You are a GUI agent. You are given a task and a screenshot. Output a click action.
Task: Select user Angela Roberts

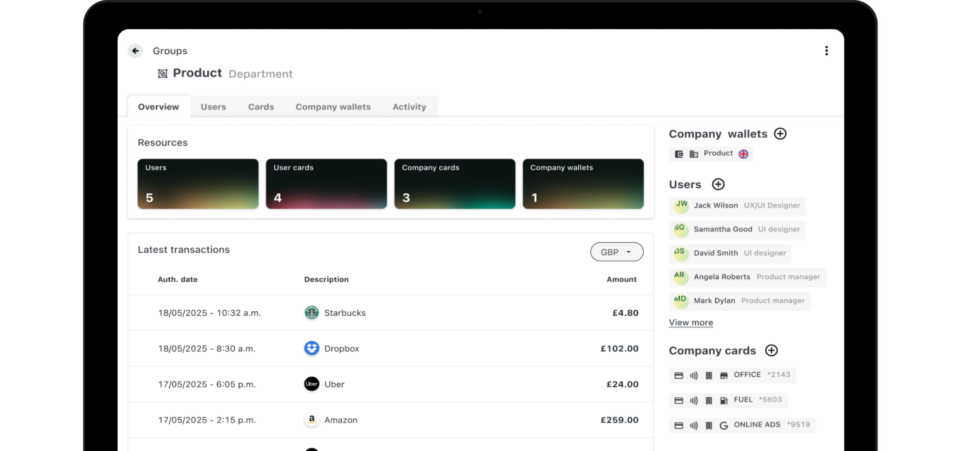pos(748,278)
